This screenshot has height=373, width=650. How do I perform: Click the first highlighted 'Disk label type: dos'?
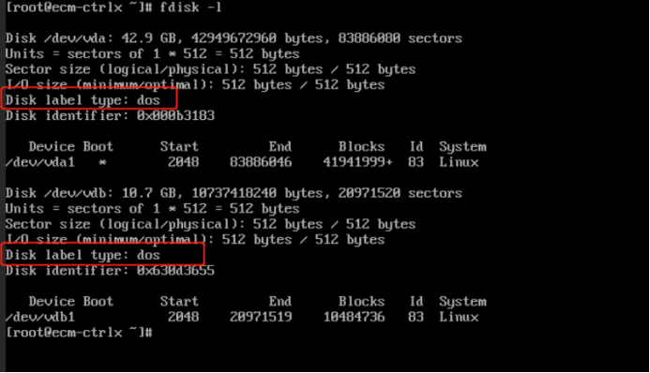83,100
